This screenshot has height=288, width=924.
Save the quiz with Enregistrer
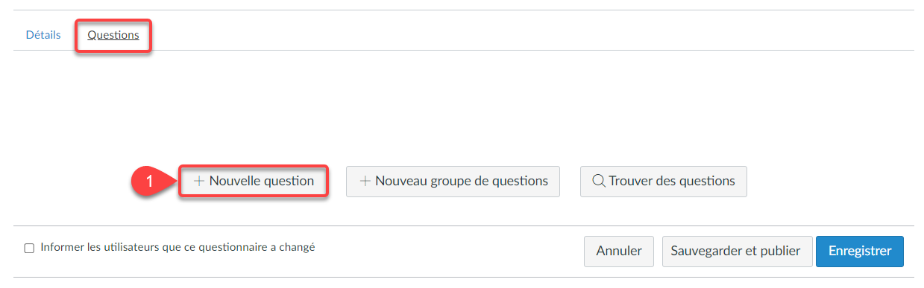coord(860,252)
